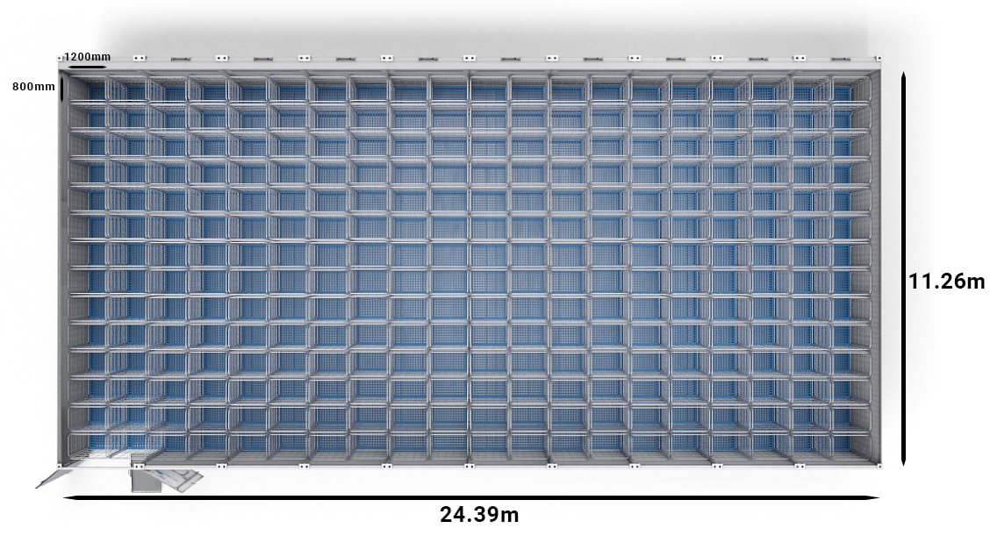
Task: Click the left side wall of the enclosure
Action: click(64, 263)
